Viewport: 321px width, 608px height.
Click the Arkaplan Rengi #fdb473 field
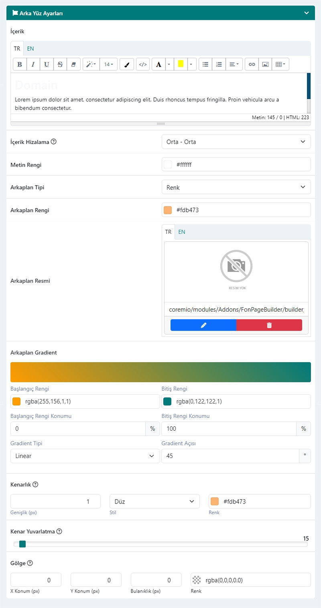pos(236,210)
